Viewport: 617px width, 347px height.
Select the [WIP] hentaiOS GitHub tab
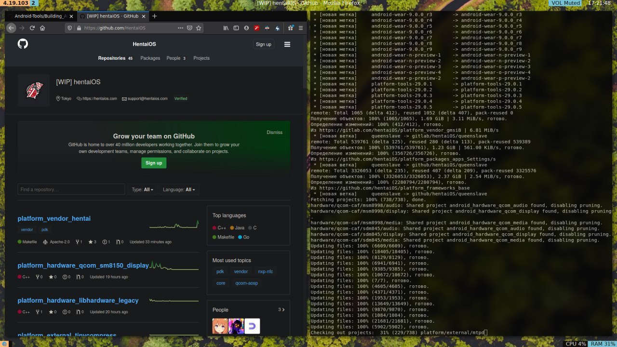pos(112,16)
